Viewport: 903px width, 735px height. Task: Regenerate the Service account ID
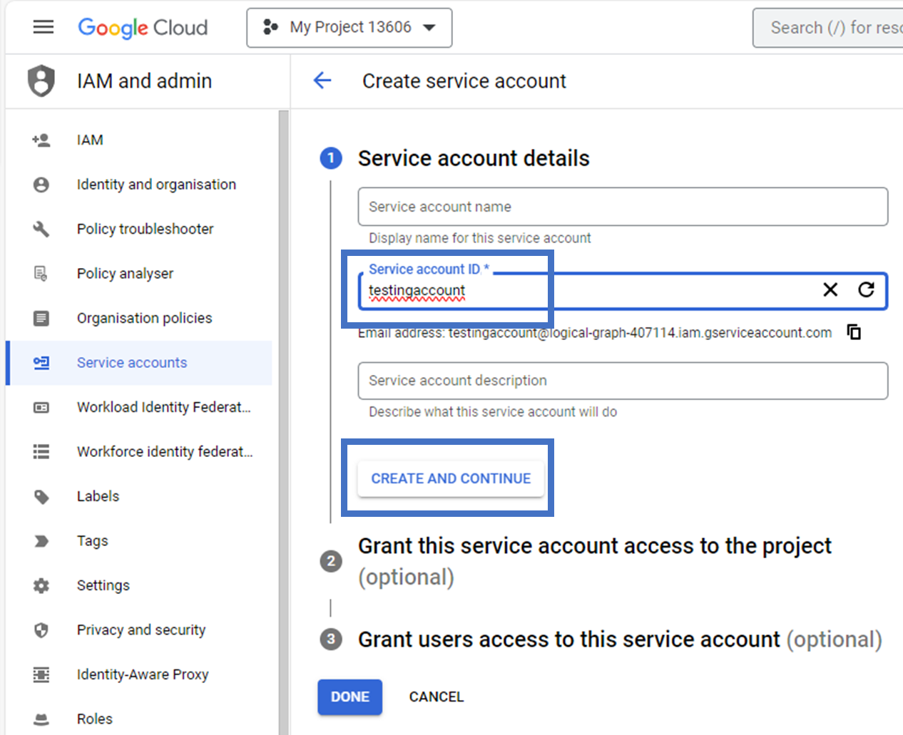(867, 290)
